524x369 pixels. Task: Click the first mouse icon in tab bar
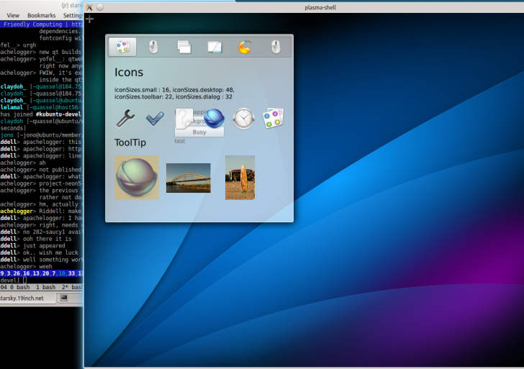[153, 47]
